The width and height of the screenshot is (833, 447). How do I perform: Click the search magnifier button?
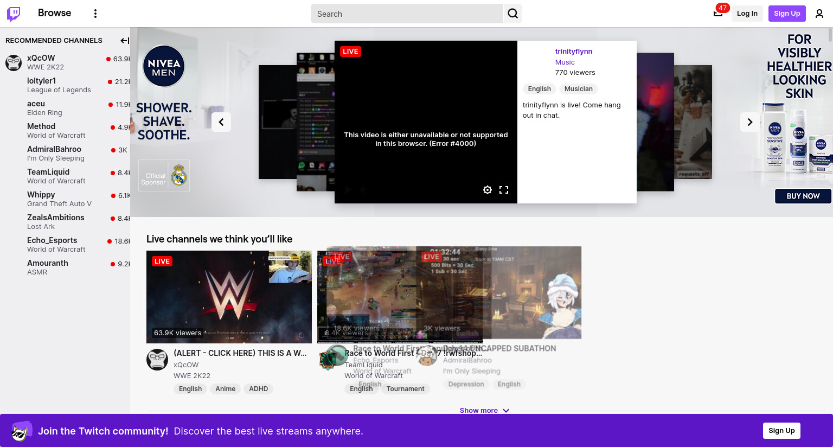tap(512, 14)
